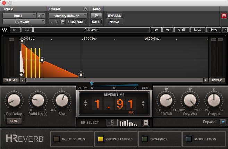Click the ER/Tail balance knob
Viewport: 228px width, 149px height.
click(166, 100)
